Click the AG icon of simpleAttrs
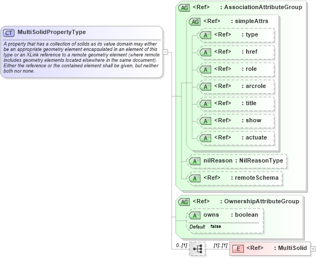 195,21
